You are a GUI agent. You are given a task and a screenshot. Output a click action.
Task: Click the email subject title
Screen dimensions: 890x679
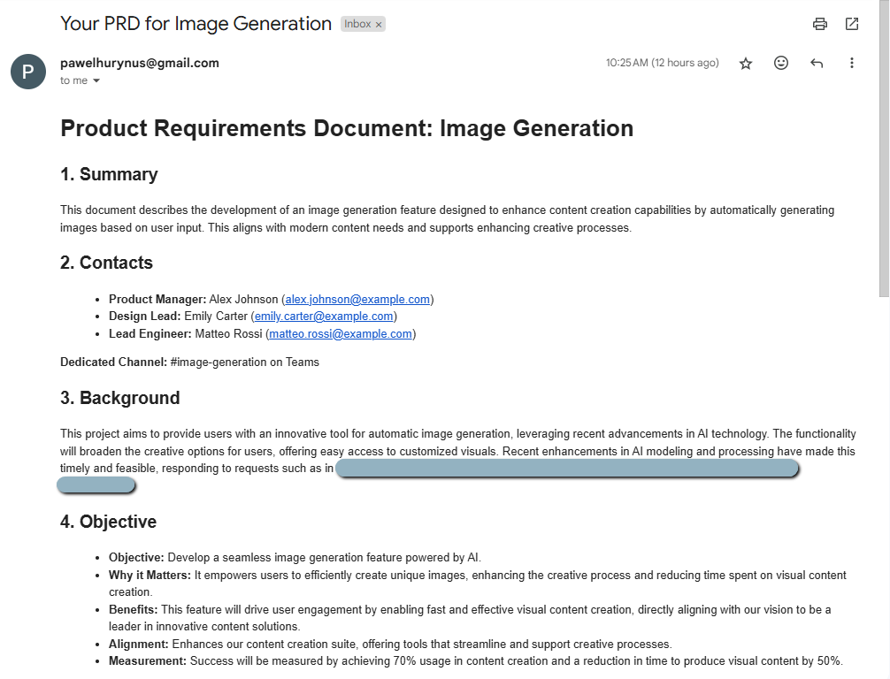point(194,24)
